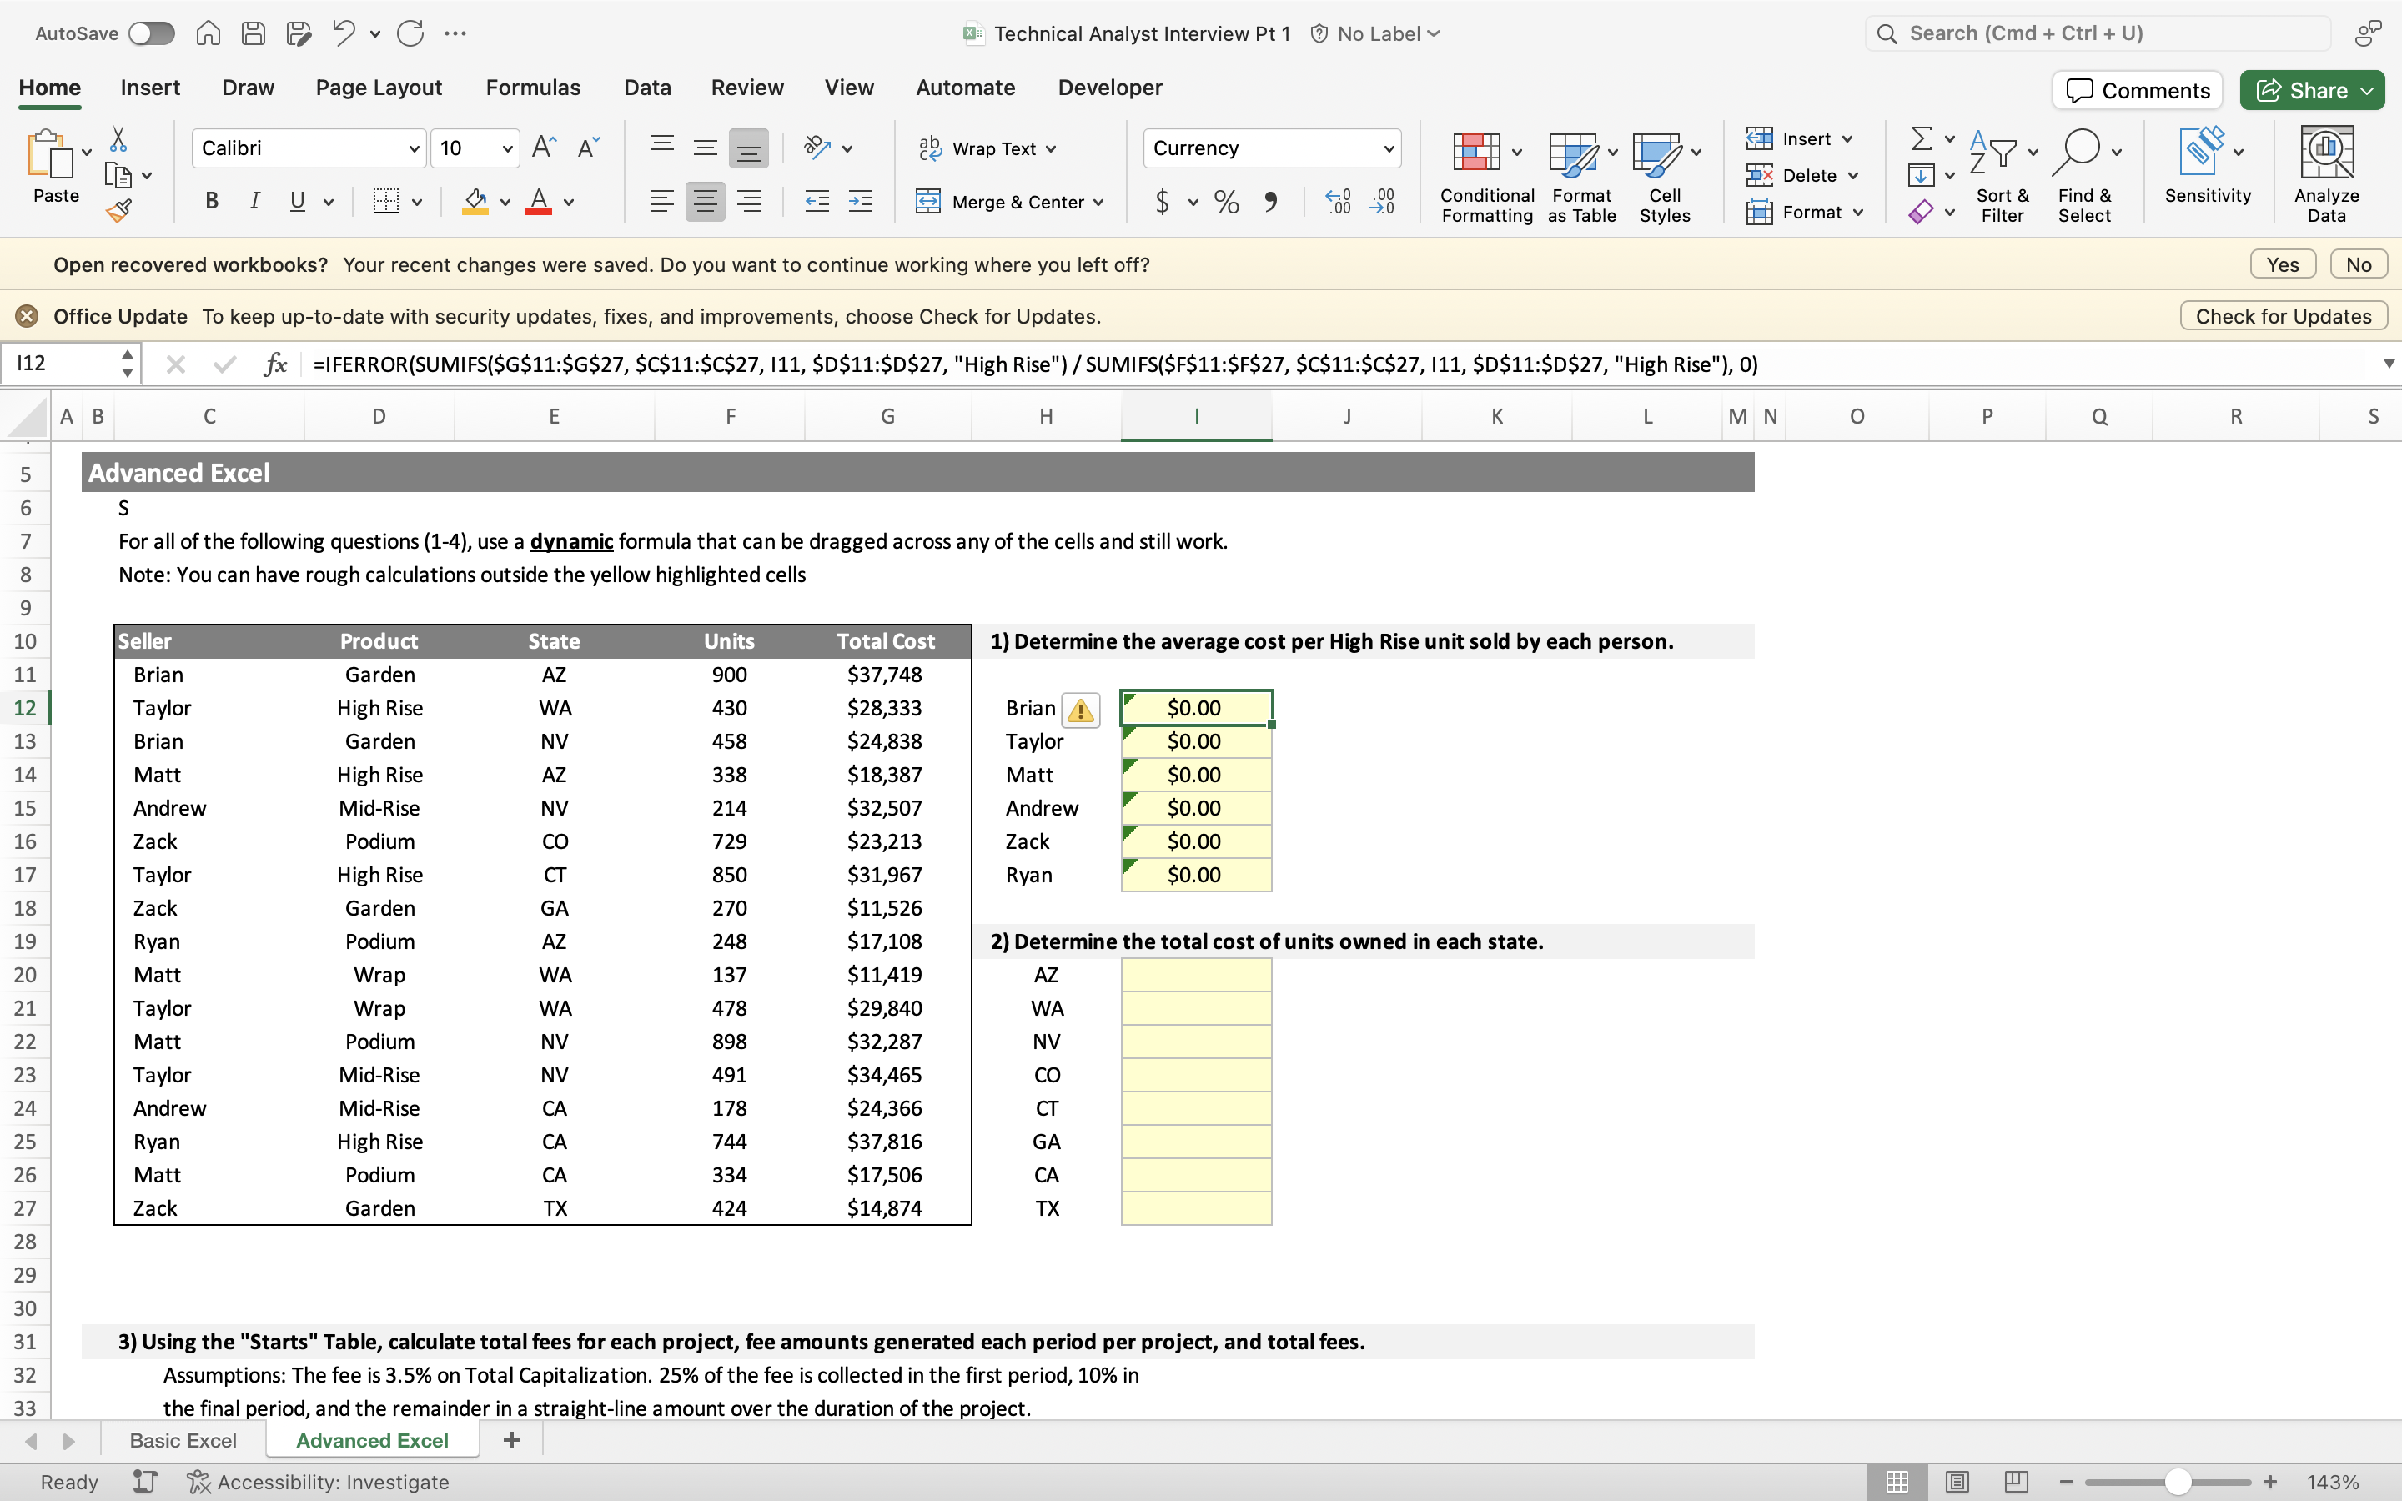The height and width of the screenshot is (1501, 2402).
Task: Click the Increase Decimal icon
Action: (x=1338, y=203)
